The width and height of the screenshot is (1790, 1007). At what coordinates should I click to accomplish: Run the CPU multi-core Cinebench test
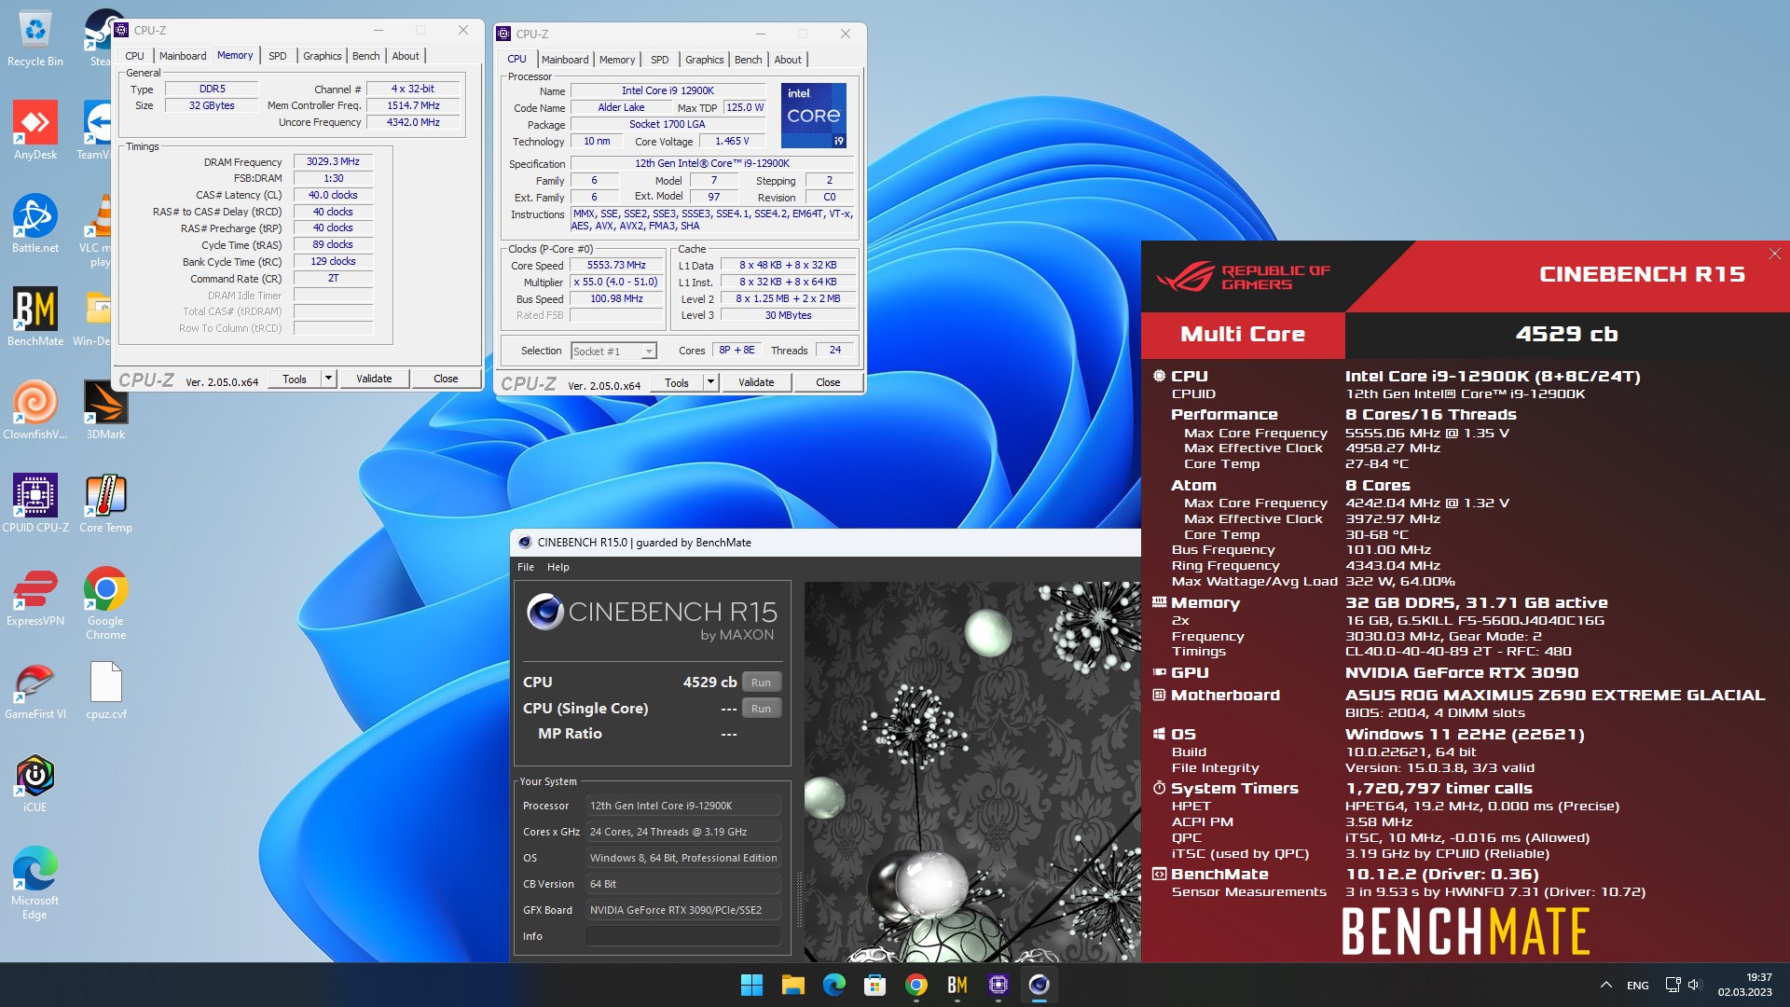pos(761,683)
